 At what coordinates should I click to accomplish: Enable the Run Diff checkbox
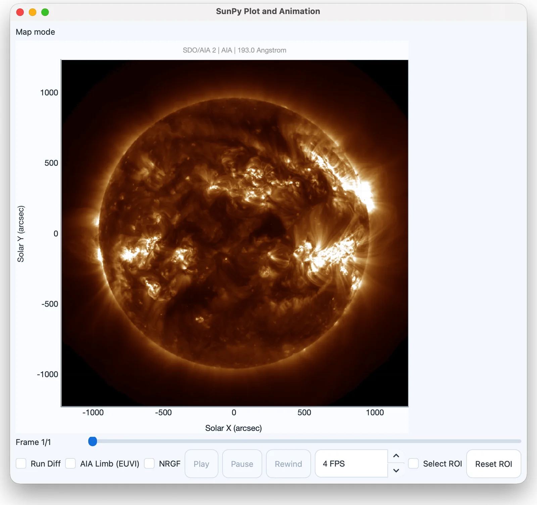tap(21, 464)
